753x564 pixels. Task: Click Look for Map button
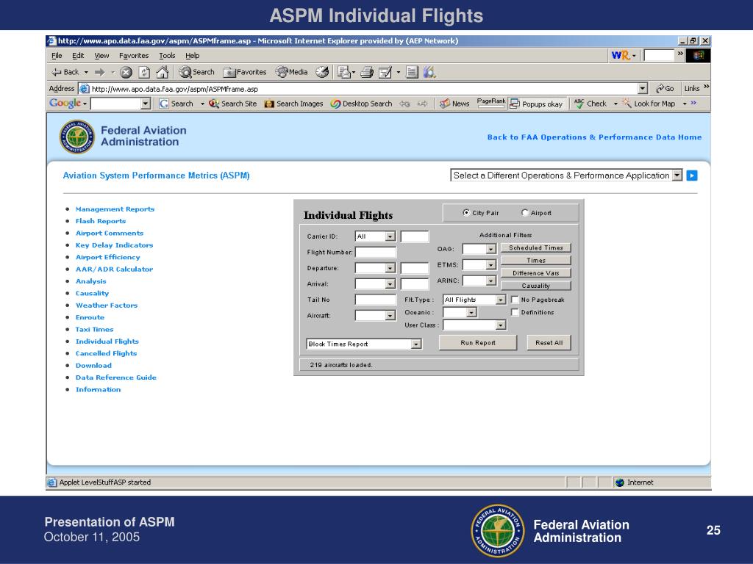click(649, 104)
